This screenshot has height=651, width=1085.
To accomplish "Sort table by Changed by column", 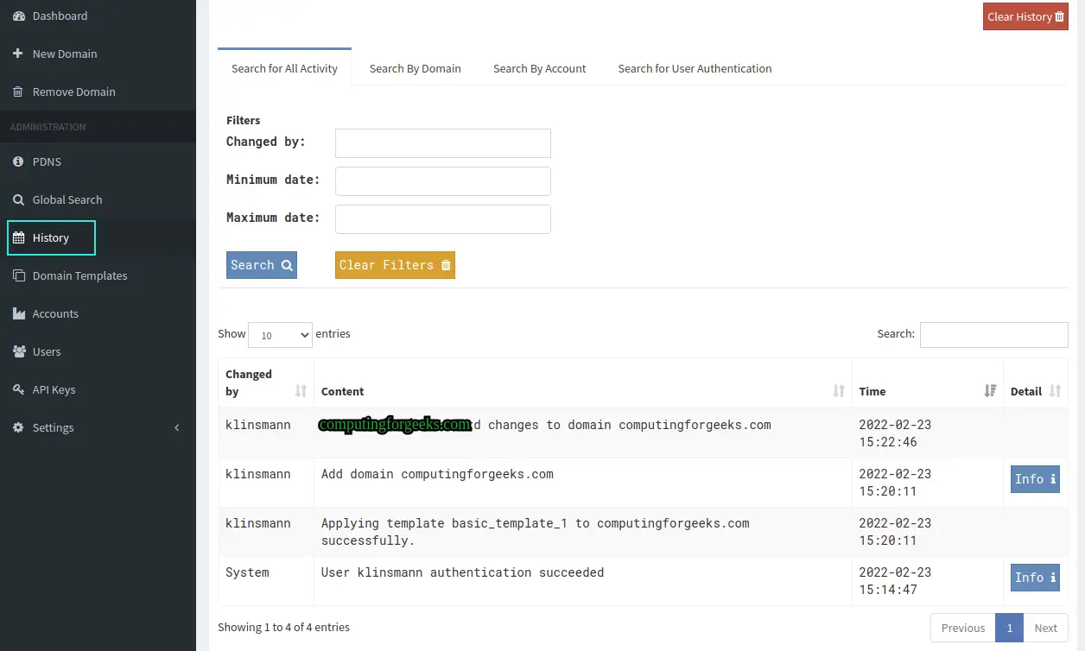I will 265,382.
